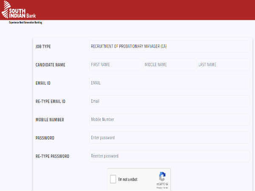The image size is (255, 191).
Task: Click the 'RE-TYPE PASSWORD' label text
Action: click(52, 156)
